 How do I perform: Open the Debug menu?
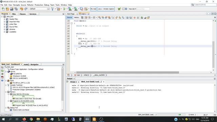tap(47, 5)
